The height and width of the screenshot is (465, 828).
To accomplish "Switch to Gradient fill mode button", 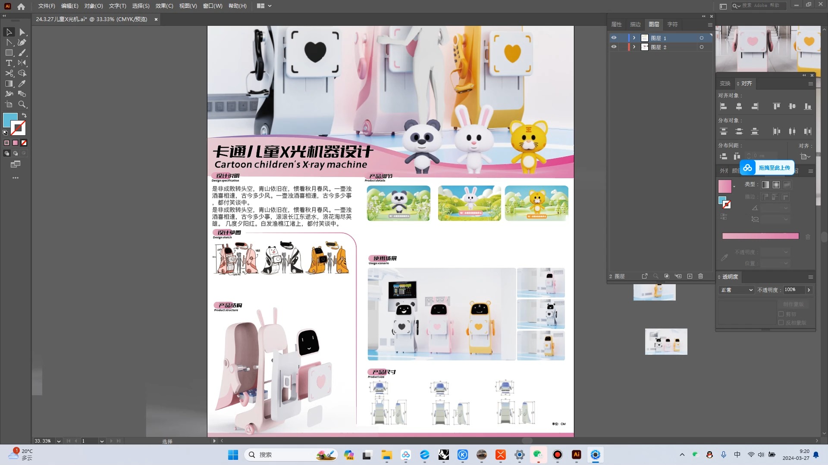I will 16,143.
